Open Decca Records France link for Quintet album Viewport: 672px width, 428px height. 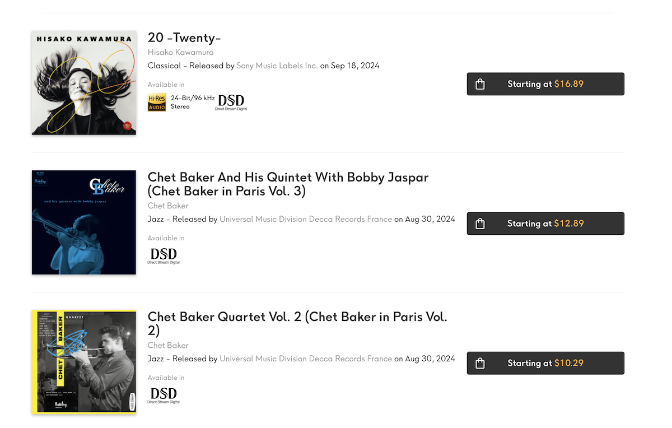coord(306,219)
